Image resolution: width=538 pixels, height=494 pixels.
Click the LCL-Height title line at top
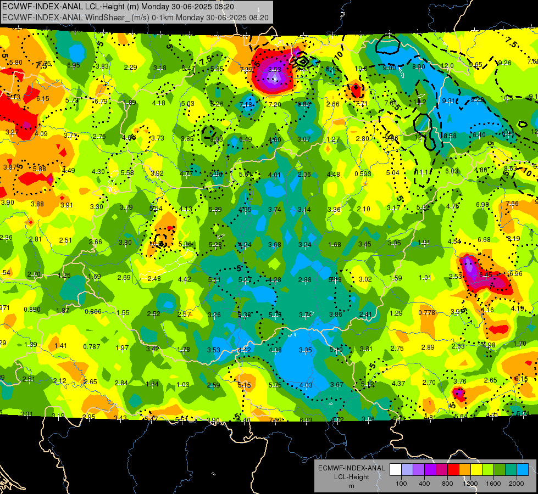pos(118,7)
